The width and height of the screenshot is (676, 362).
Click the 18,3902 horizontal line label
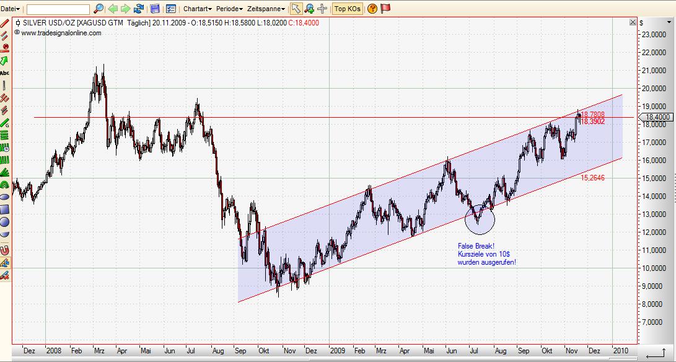(593, 121)
